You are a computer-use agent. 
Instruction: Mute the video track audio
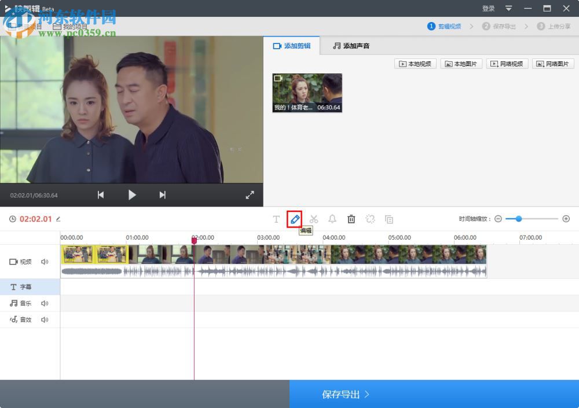pyautogui.click(x=45, y=262)
